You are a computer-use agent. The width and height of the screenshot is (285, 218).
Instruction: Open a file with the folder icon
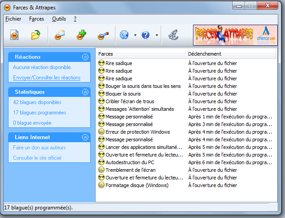click(35, 35)
